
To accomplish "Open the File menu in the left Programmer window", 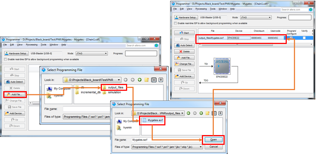I will 5,45.
